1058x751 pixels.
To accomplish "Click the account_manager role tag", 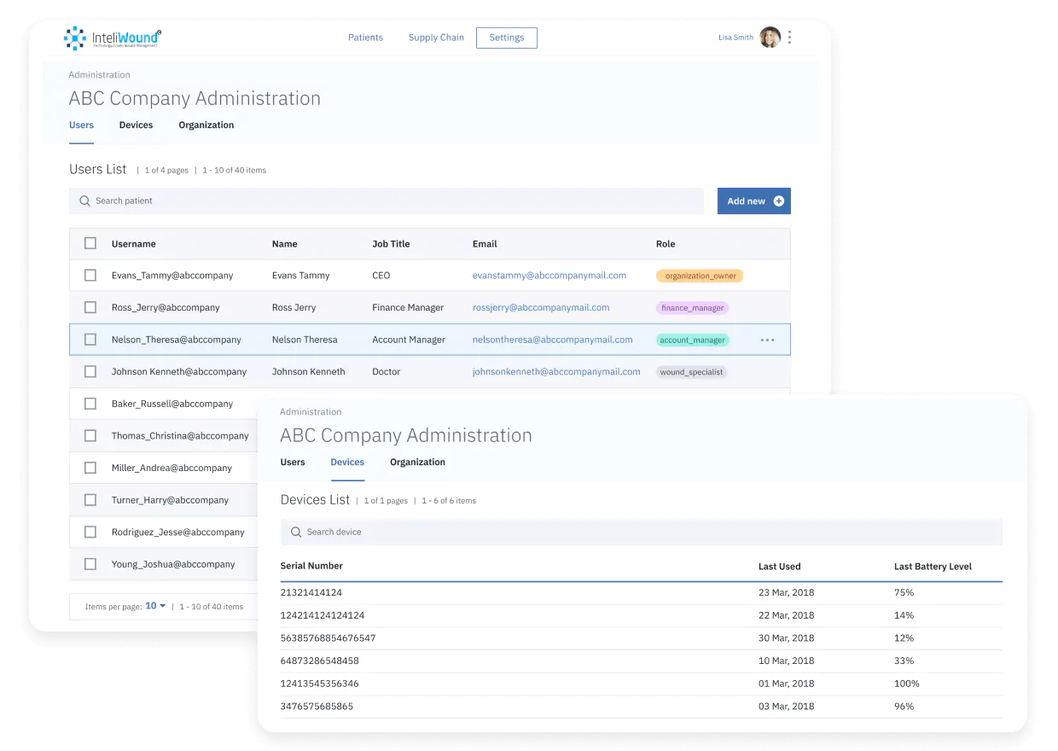I will click(x=693, y=340).
